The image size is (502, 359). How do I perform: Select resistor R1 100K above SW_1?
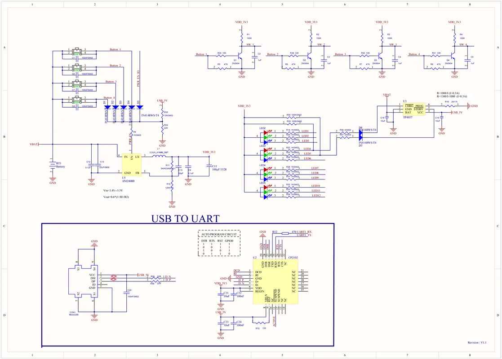pyautogui.click(x=242, y=37)
